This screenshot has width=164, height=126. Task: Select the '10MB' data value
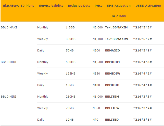[x=70, y=120]
